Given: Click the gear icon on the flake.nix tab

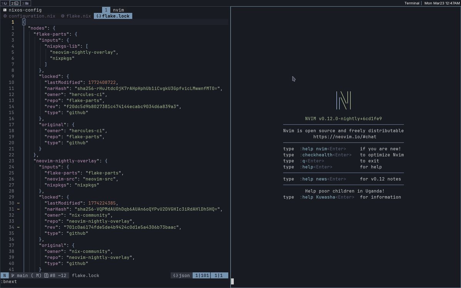Looking at the screenshot, I should coord(63,16).
